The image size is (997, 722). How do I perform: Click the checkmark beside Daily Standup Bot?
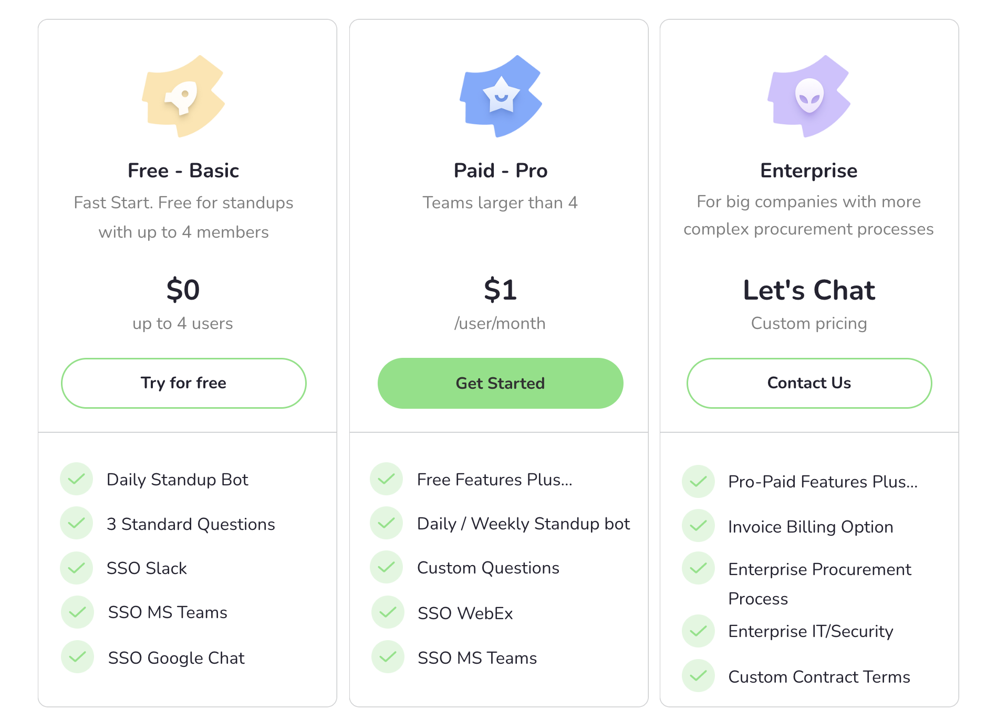(x=77, y=479)
